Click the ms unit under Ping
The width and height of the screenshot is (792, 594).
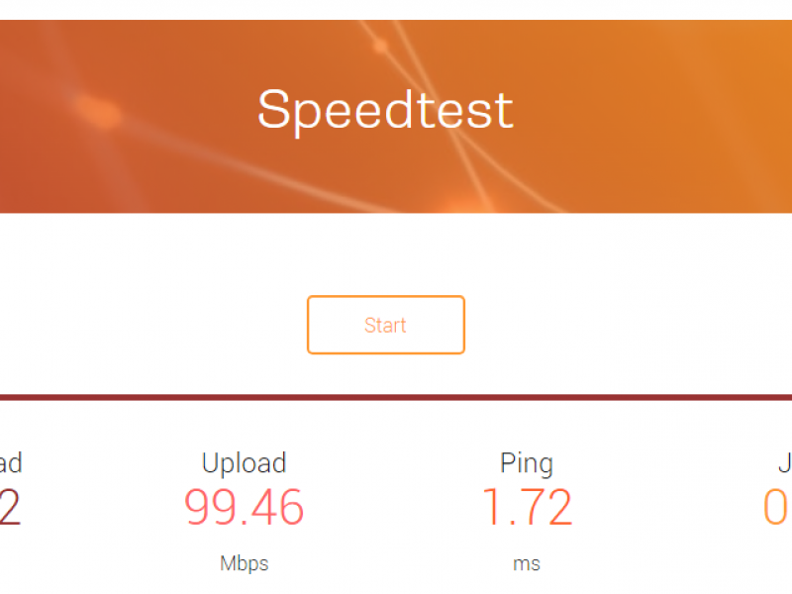click(528, 562)
